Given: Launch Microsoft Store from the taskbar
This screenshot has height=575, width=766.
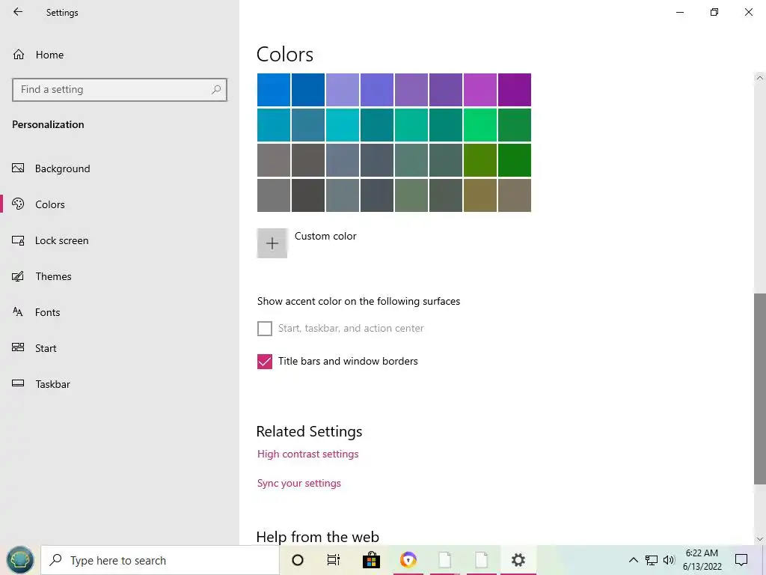Looking at the screenshot, I should coord(370,560).
